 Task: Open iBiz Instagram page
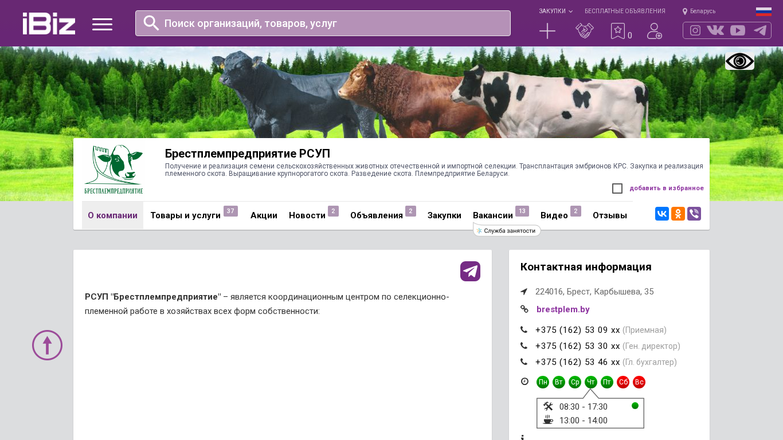click(695, 30)
